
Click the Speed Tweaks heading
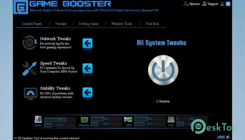(54, 63)
